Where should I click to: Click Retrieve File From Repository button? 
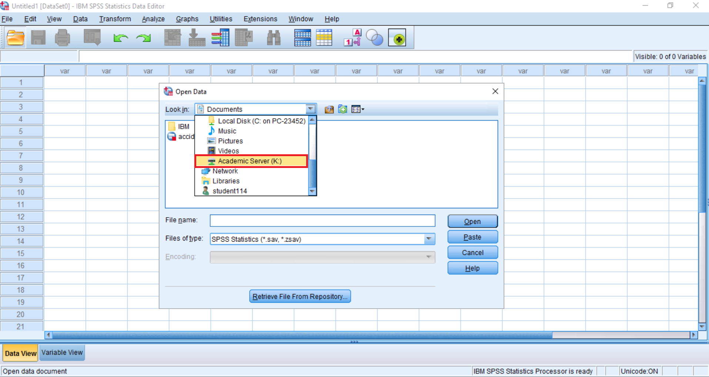300,296
